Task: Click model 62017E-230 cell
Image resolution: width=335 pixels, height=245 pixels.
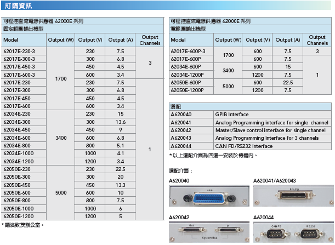Action: click(x=24, y=83)
